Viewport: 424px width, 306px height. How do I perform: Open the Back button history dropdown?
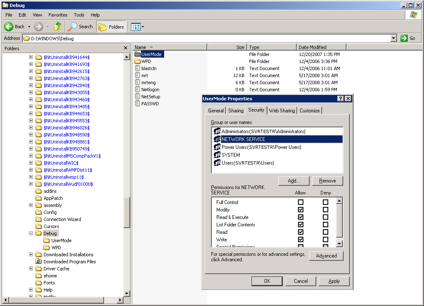point(29,27)
